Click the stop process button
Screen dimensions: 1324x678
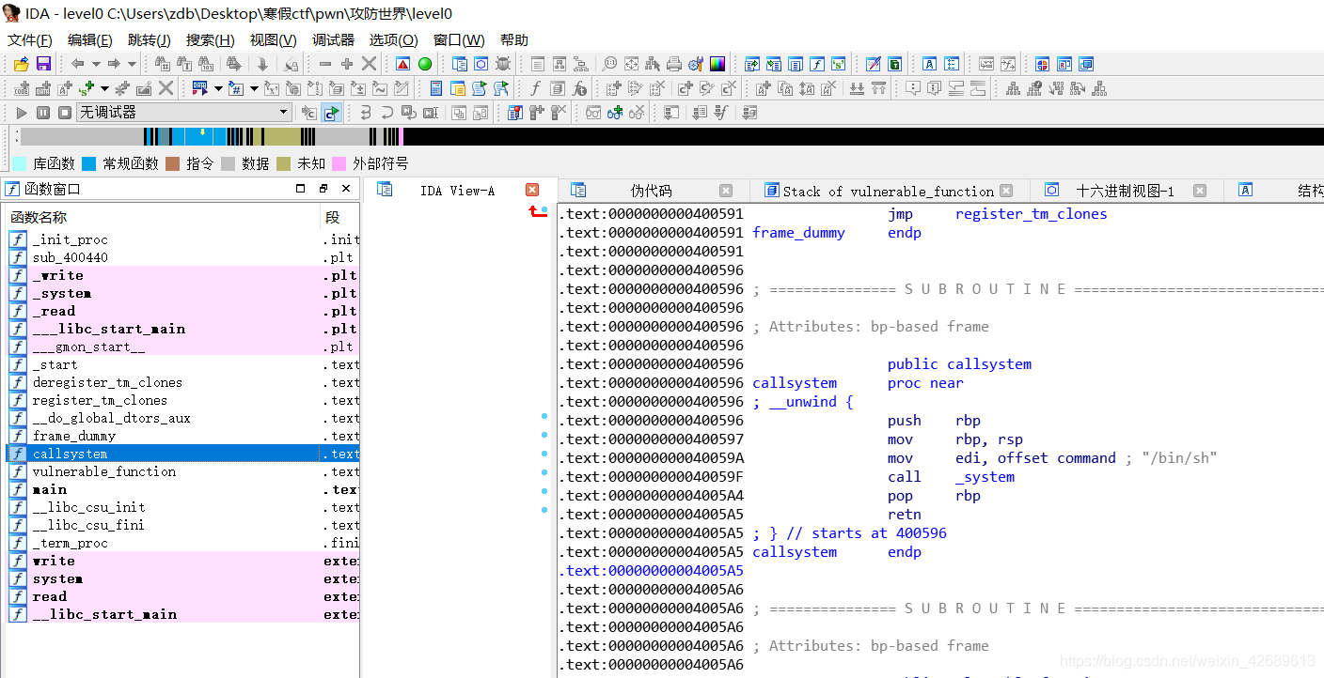pyautogui.click(x=65, y=113)
